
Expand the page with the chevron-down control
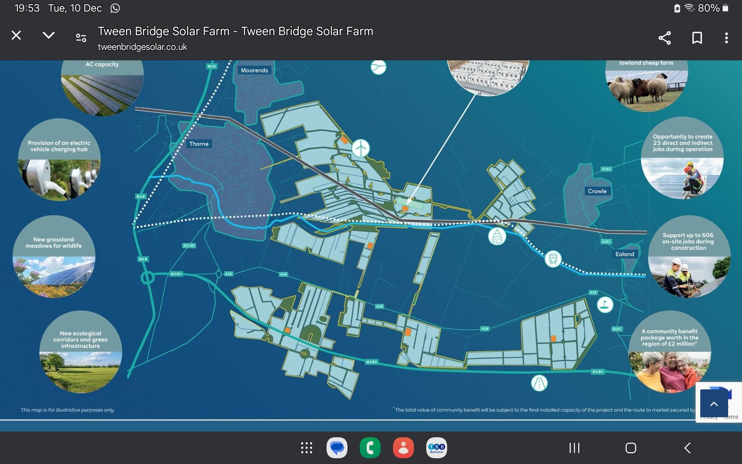coord(49,35)
